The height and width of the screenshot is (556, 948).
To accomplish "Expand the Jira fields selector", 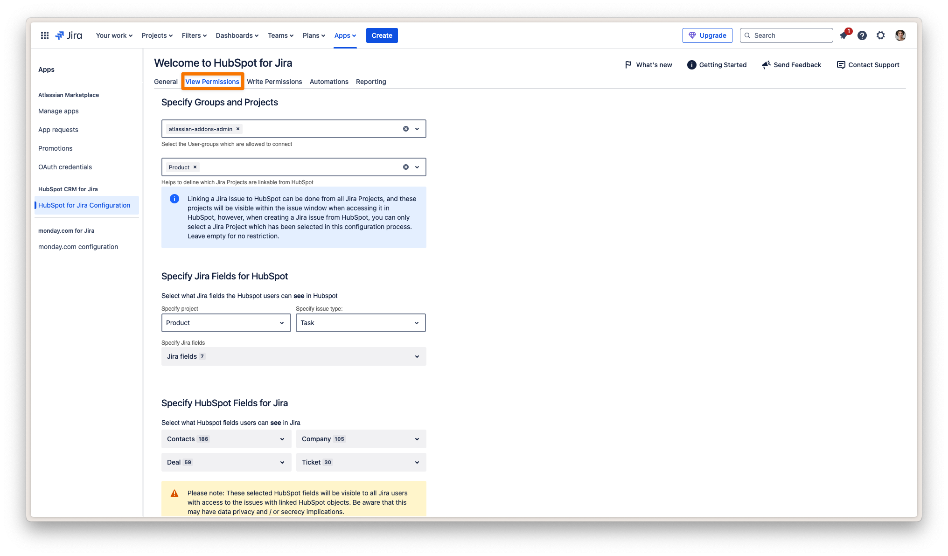I will coord(293,356).
